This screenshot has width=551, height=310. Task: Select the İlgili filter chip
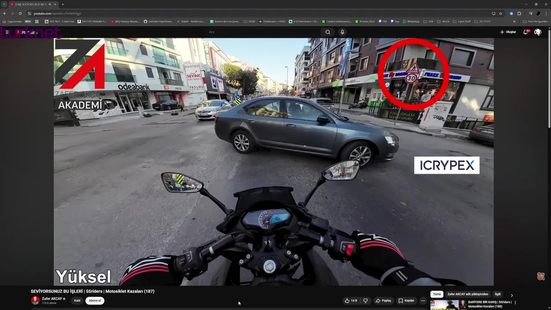point(498,294)
